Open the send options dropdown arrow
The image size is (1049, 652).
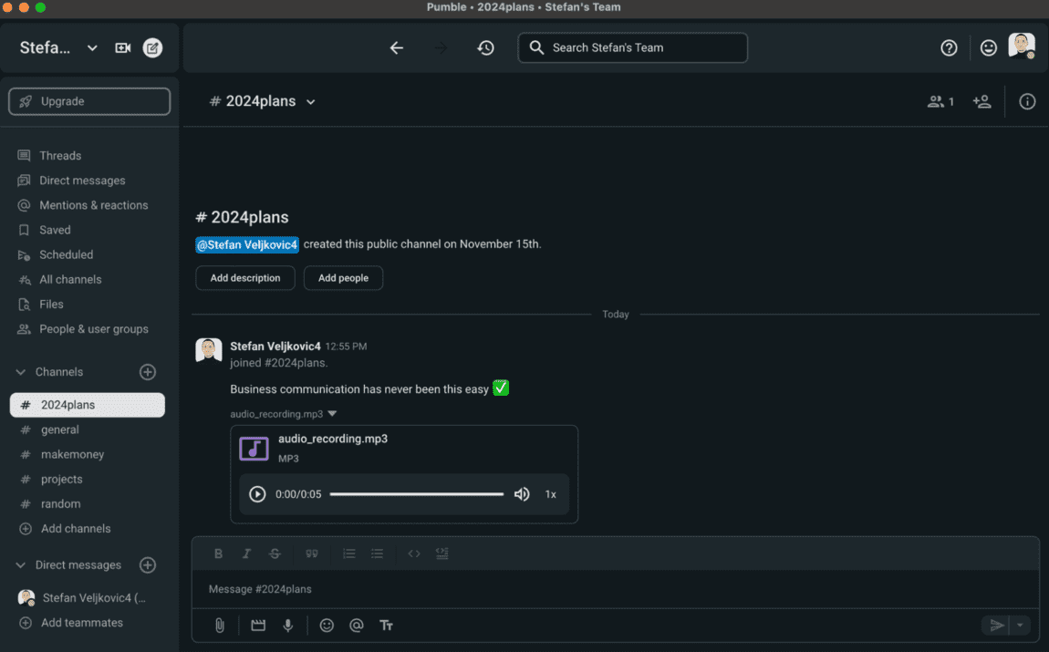click(x=1020, y=626)
